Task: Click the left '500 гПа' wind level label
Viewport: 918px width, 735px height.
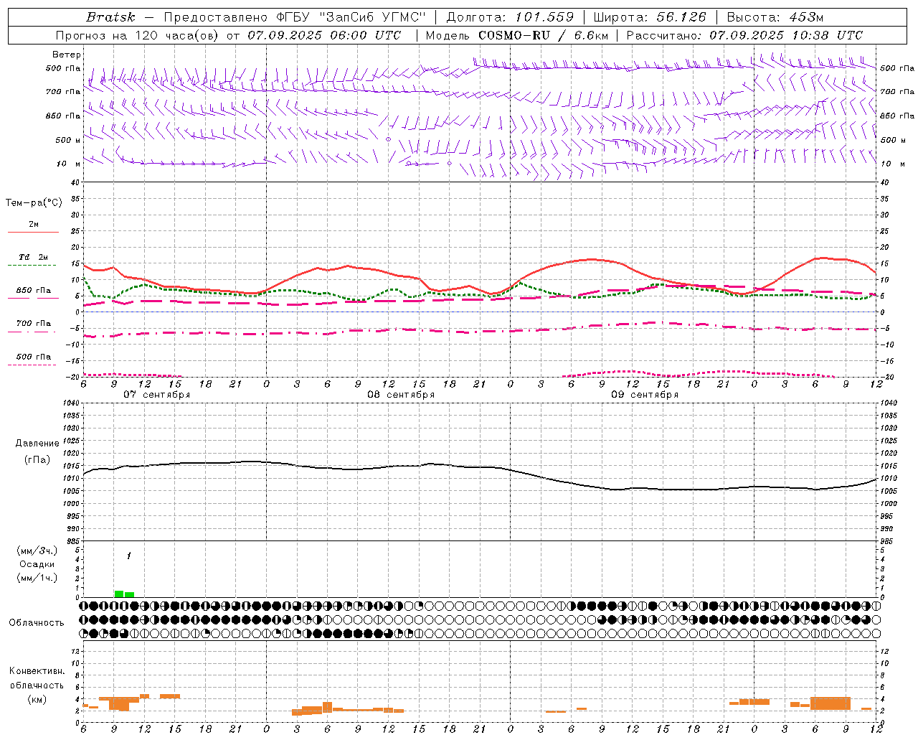Action: click(63, 69)
